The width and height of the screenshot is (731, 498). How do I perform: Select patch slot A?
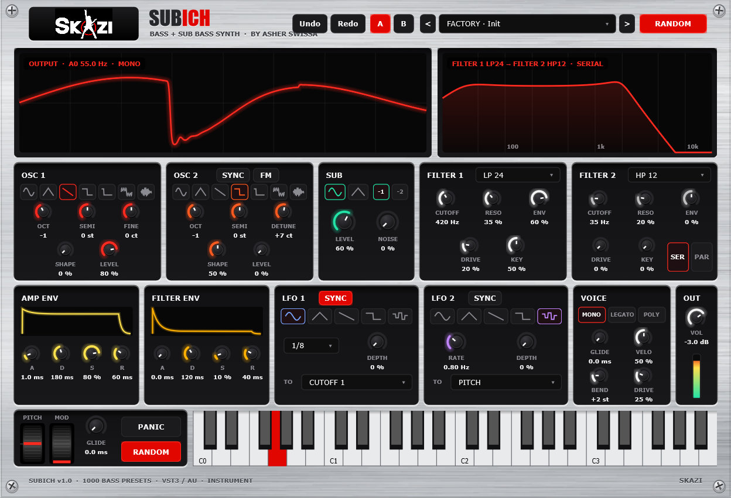(380, 23)
